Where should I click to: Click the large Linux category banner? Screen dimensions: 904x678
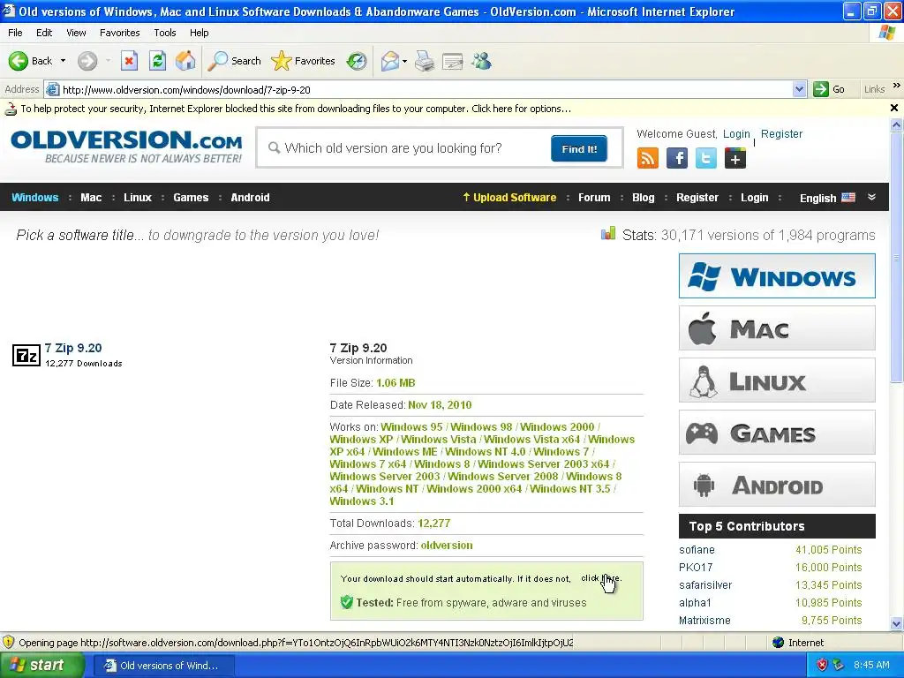(777, 380)
